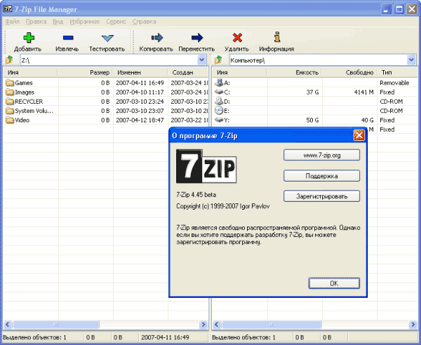The image size is (421, 345).
Task: Click left panel scroll left arrow
Action: coord(8,325)
